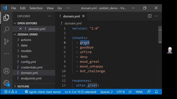This screenshot has height=99, width=177.
Task: Click the deny intent on line 7
Action: pyautogui.click(x=84, y=57)
